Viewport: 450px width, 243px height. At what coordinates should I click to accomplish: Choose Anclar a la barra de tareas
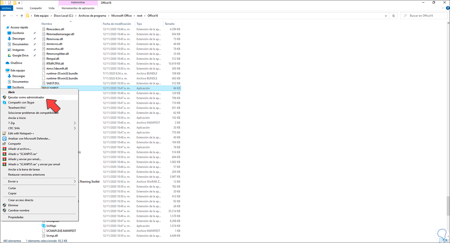click(x=24, y=169)
